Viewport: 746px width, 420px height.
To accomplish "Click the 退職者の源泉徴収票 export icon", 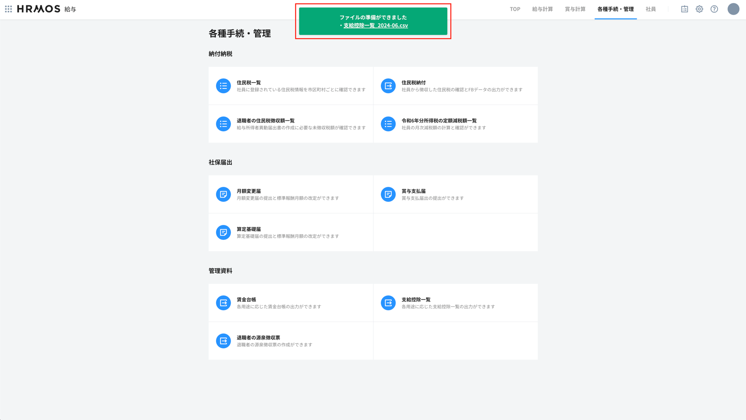I will 224,341.
